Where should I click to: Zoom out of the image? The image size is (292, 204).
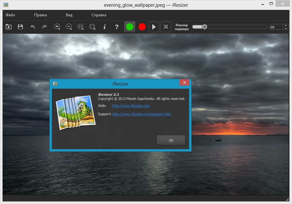(69, 27)
